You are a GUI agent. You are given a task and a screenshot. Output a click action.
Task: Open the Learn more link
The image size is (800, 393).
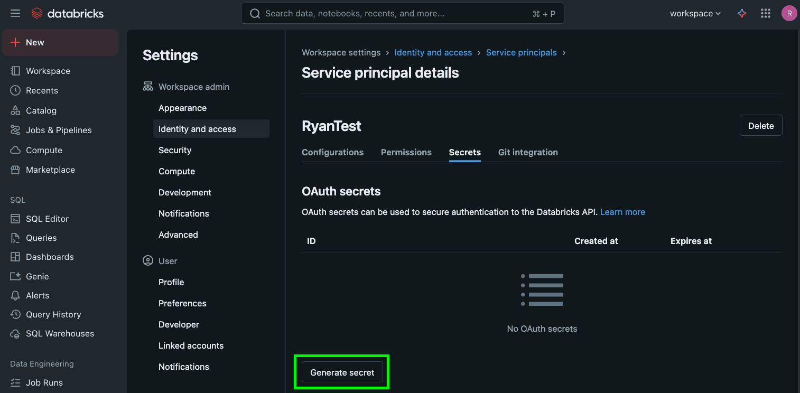622,212
